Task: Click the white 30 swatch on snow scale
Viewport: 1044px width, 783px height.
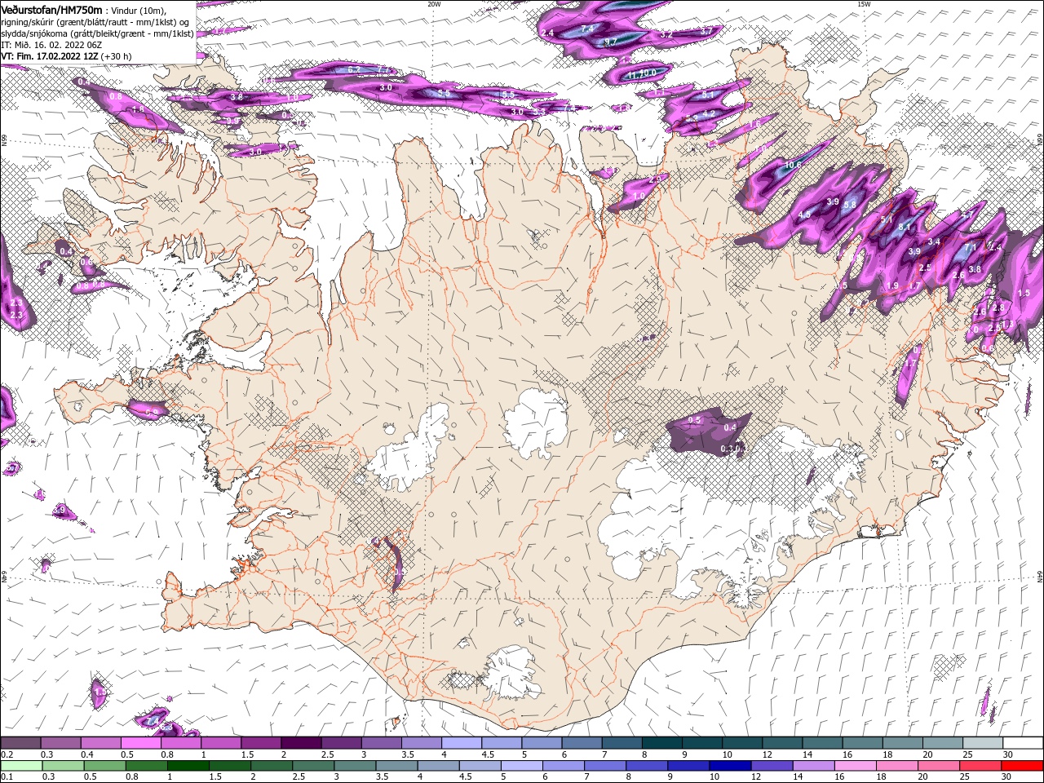Action: click(x=1023, y=743)
